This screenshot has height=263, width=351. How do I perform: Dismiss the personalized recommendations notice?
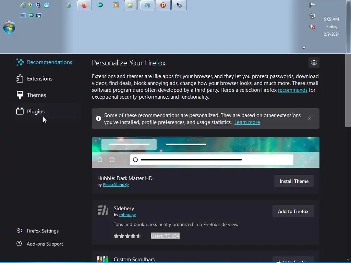(310, 118)
